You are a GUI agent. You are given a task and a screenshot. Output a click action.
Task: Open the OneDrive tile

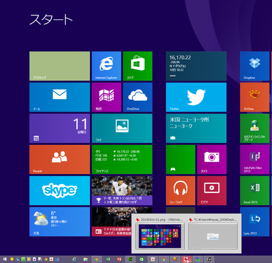(138, 97)
